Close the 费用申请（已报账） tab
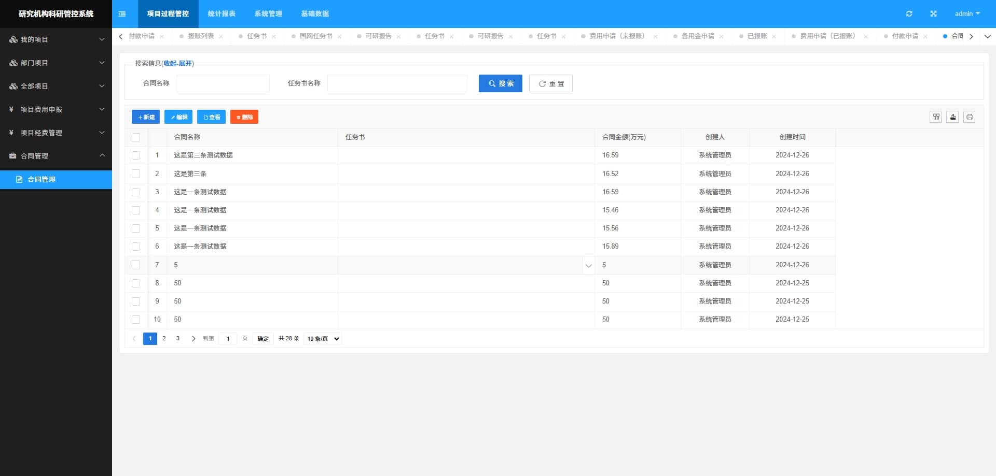Screen dimensions: 996x476 click(866, 37)
